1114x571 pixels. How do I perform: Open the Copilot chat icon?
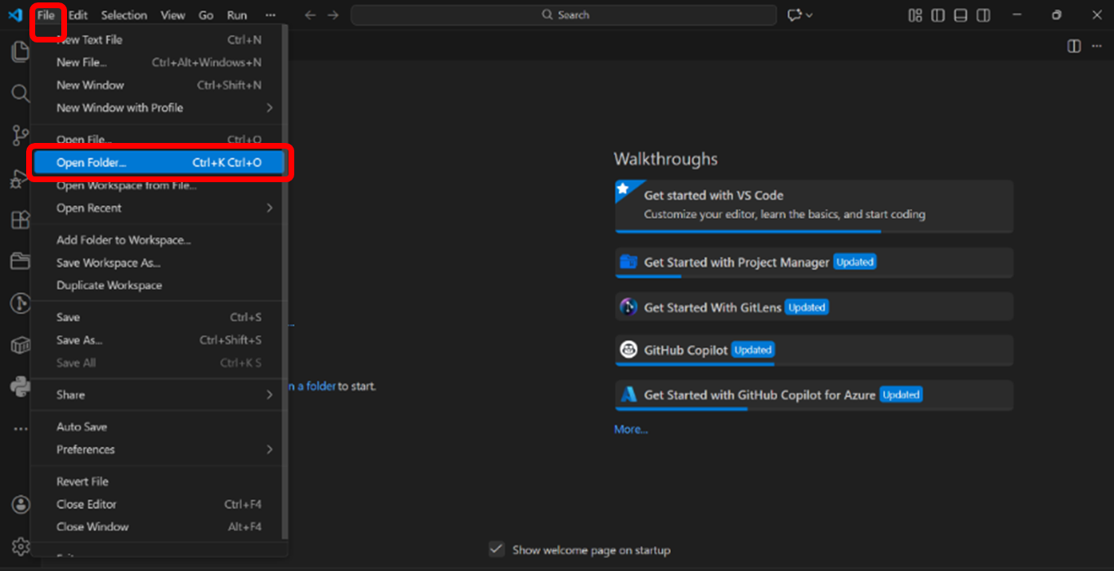click(794, 15)
